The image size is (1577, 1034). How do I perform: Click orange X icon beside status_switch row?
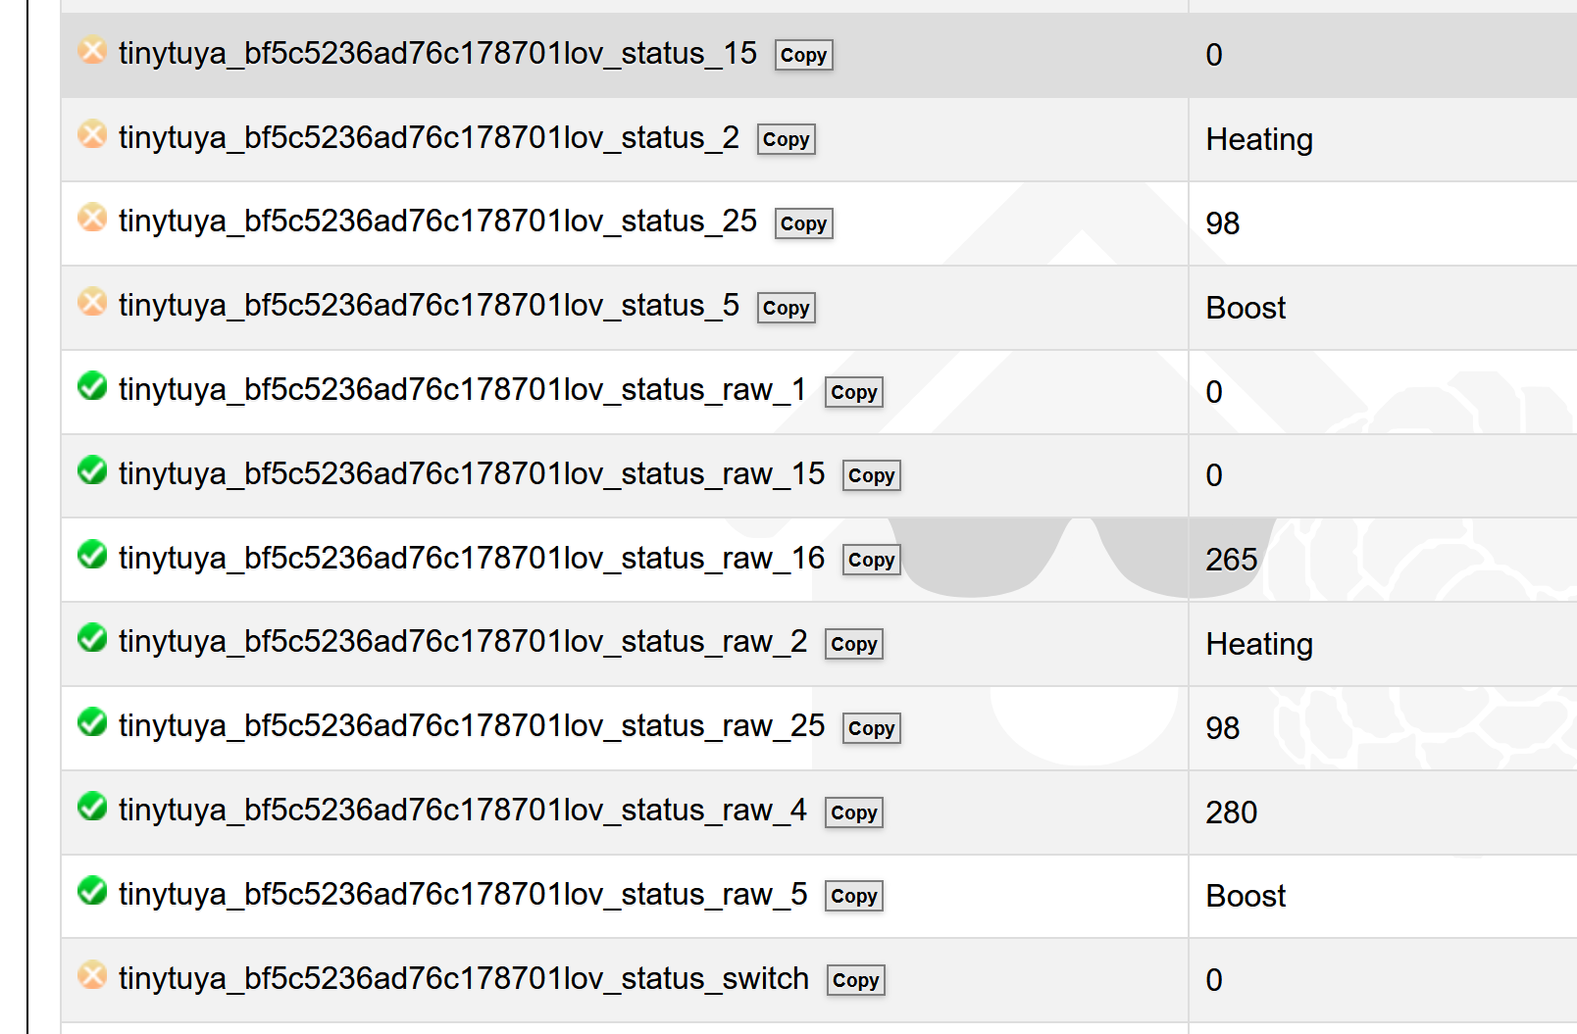click(x=92, y=975)
